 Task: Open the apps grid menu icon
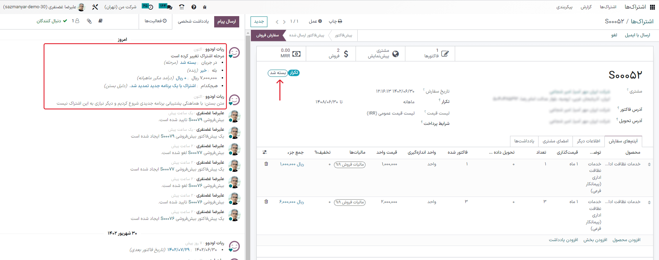pyautogui.click(x=652, y=7)
